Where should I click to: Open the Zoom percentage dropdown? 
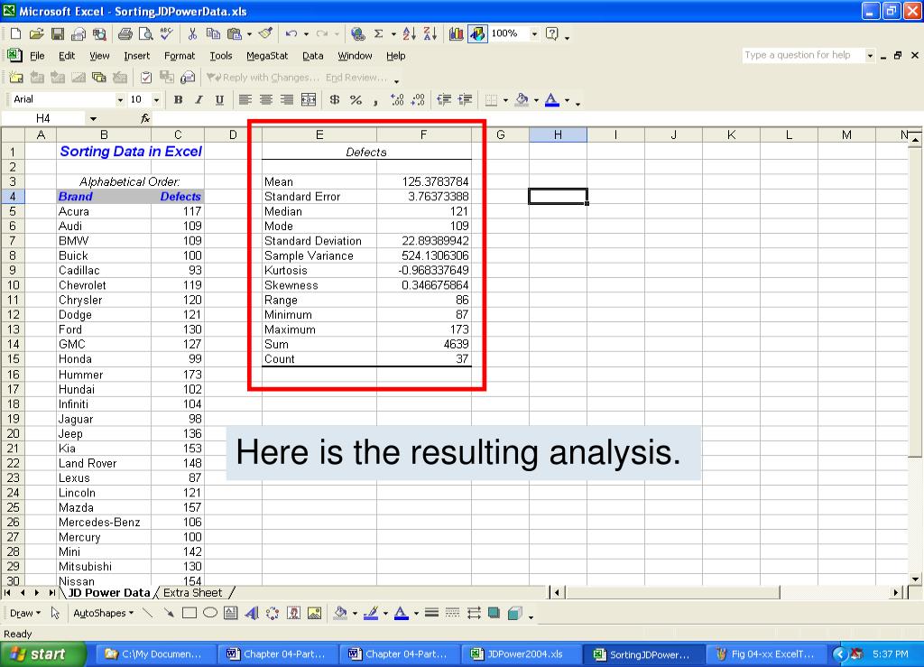(534, 33)
